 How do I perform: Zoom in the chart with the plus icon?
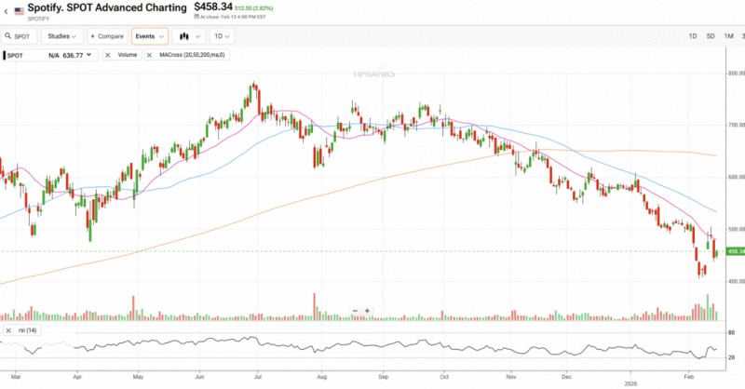pos(367,311)
